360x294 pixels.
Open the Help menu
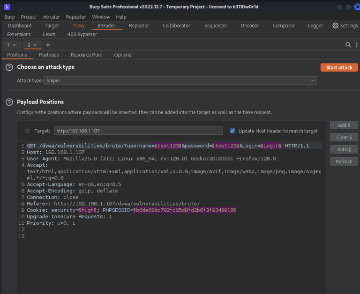pyautogui.click(x=121, y=17)
